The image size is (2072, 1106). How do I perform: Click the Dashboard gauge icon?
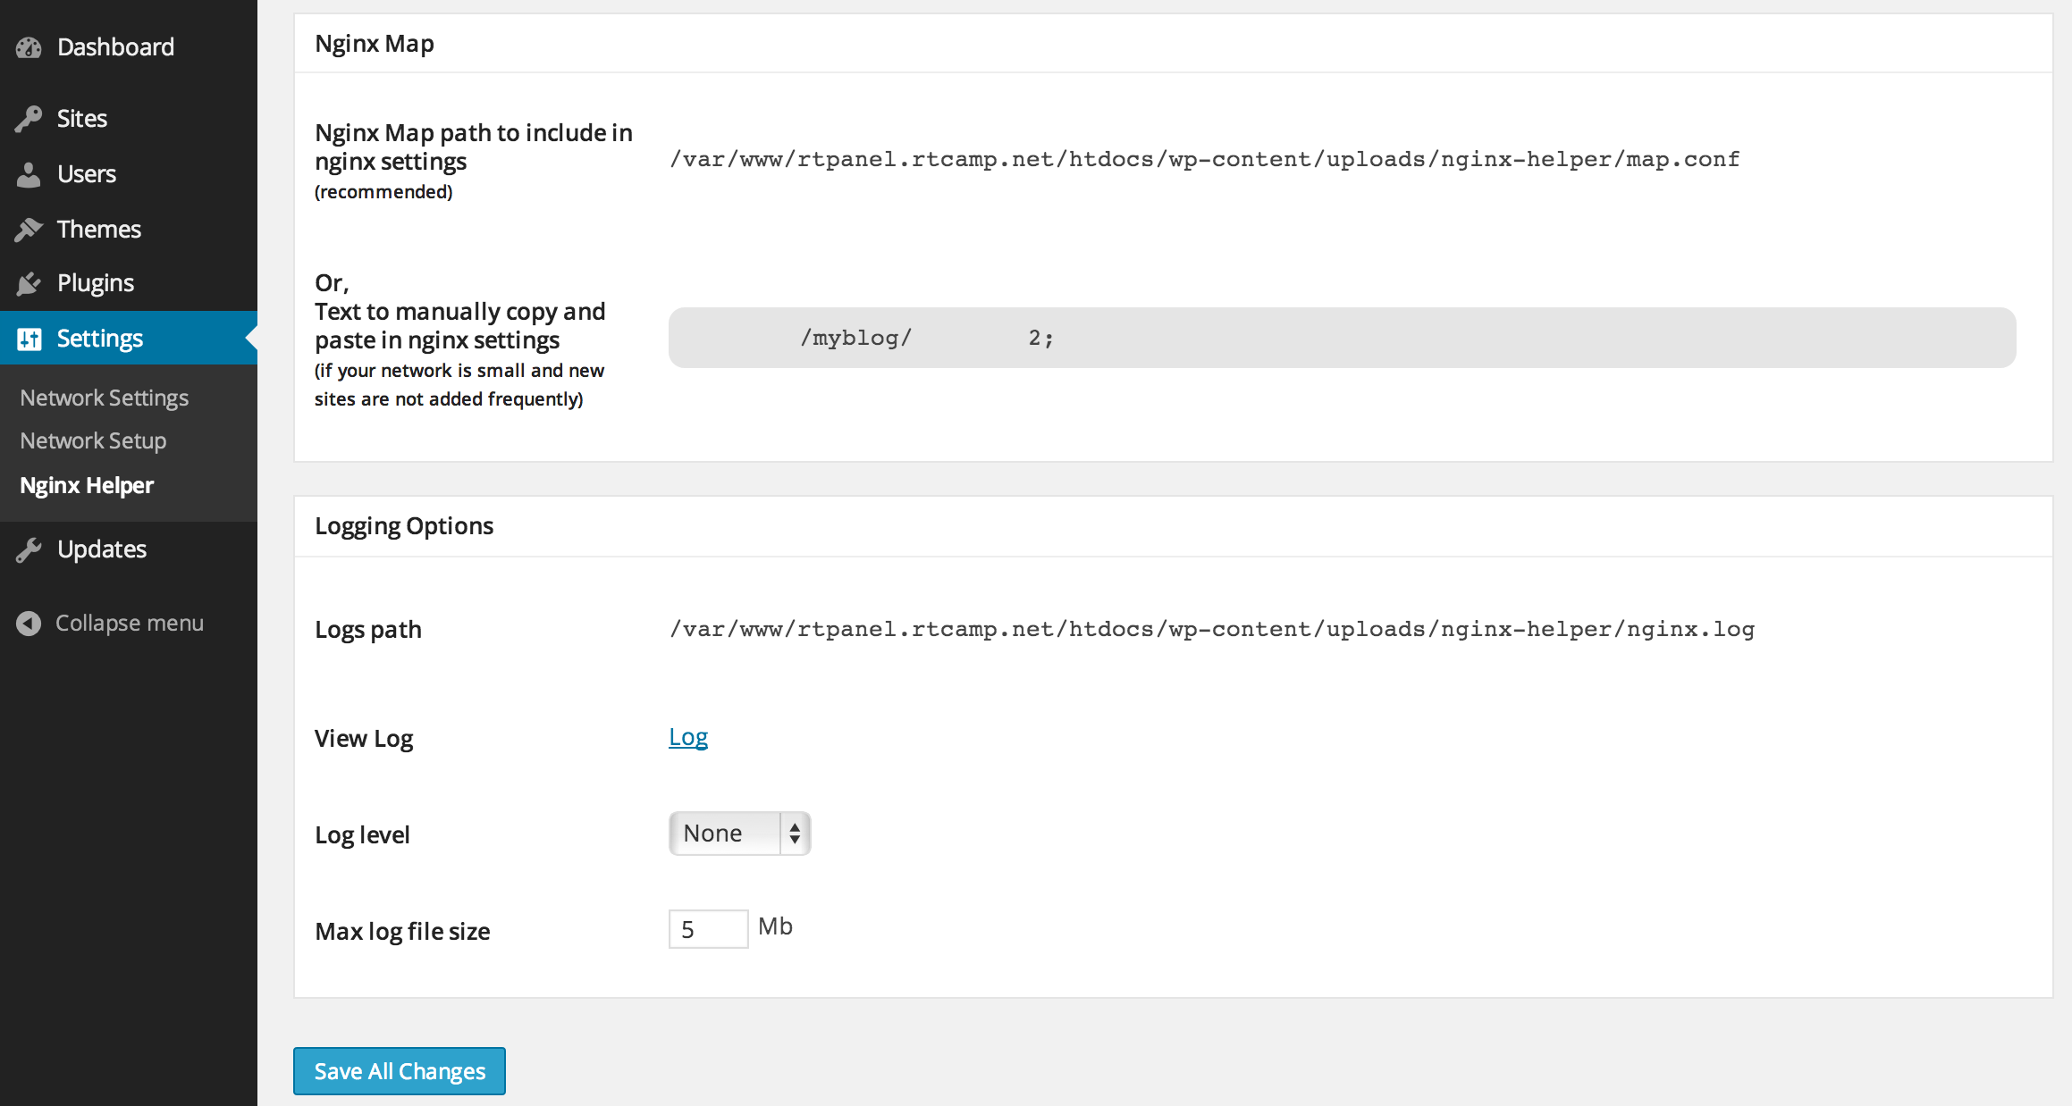29,47
